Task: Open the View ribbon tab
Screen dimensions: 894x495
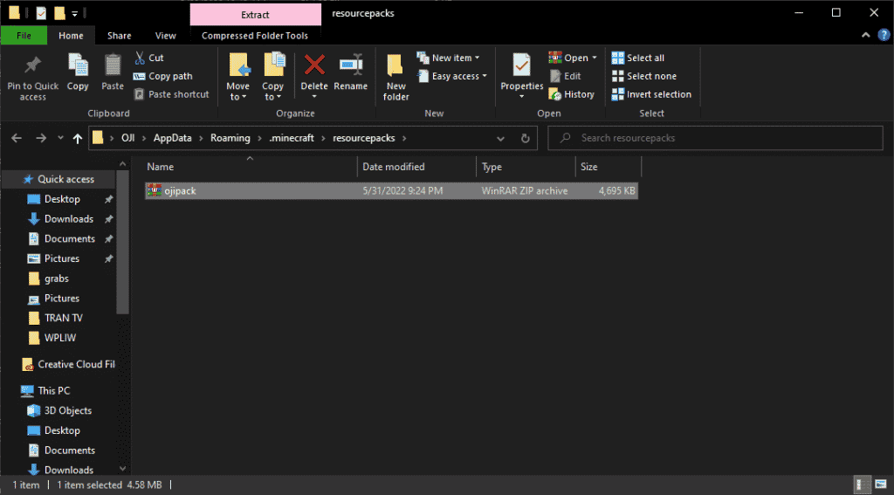Action: click(165, 36)
